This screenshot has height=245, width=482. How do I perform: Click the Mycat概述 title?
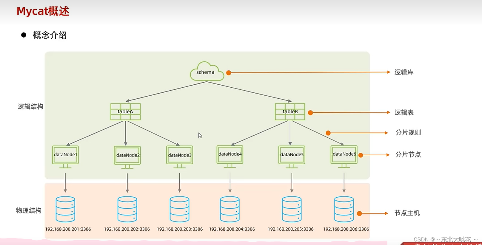tap(43, 11)
